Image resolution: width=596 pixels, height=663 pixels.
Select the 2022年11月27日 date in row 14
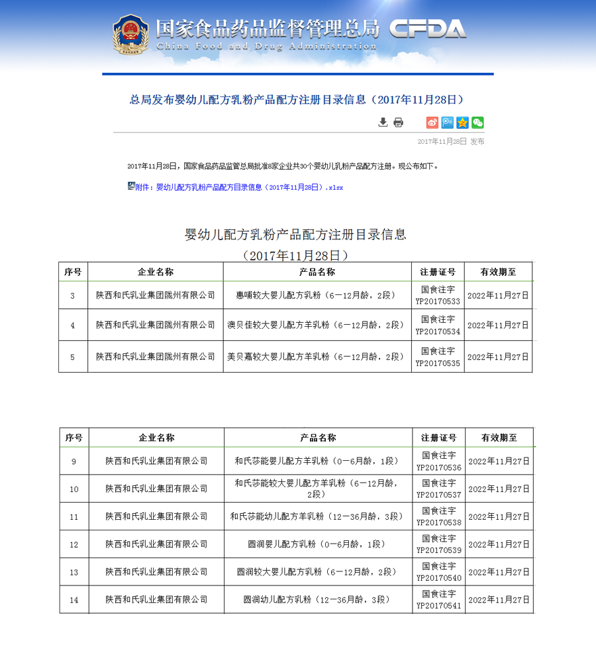498,600
